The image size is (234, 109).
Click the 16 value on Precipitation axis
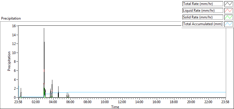(x=15, y=26)
